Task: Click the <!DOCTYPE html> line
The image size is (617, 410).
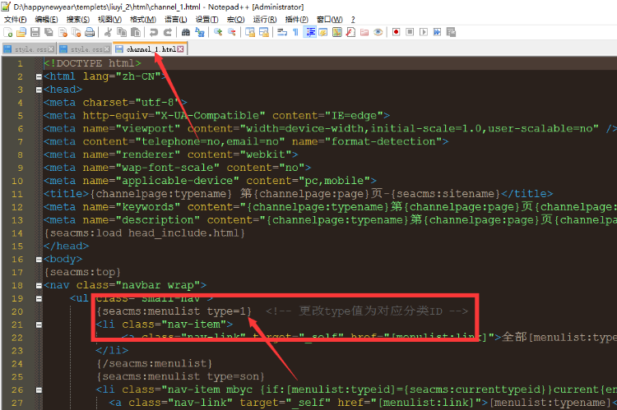Action: click(x=92, y=63)
